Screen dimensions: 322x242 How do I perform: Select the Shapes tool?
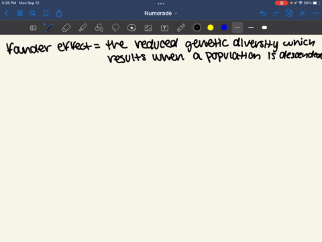coord(99,28)
